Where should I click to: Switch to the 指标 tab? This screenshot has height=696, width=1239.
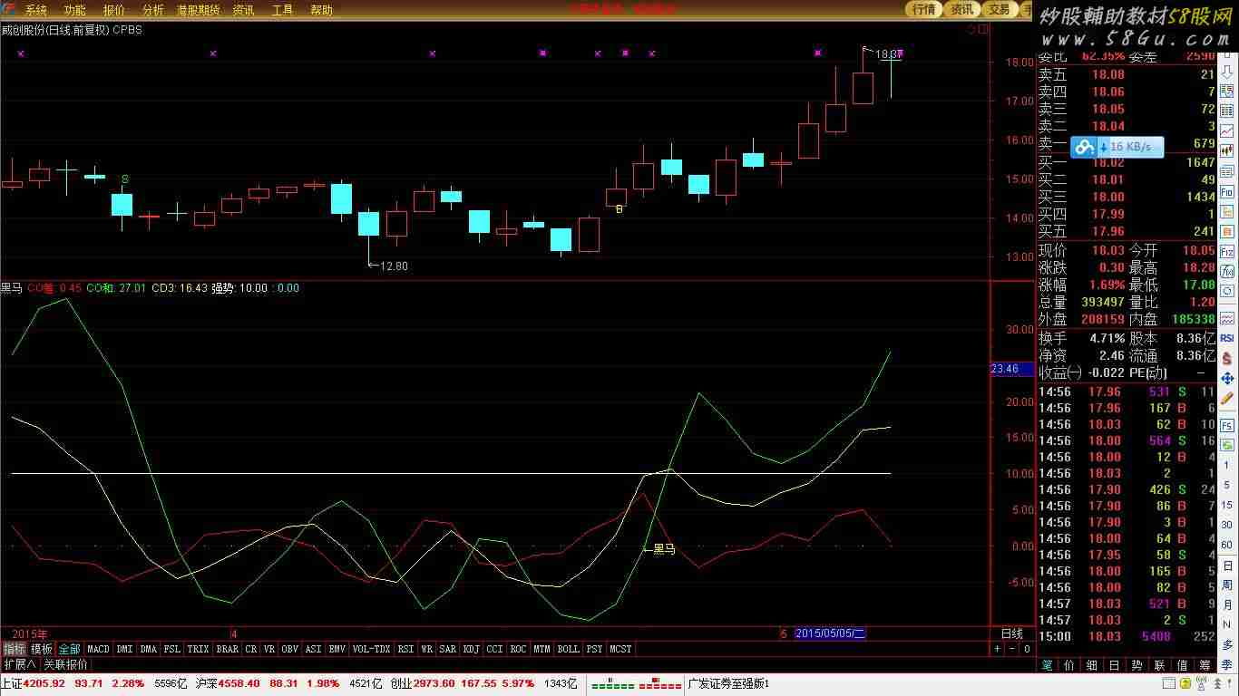pyautogui.click(x=14, y=649)
